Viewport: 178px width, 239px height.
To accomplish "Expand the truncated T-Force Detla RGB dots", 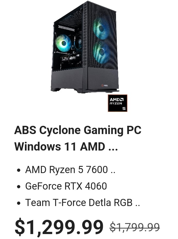I will click(x=138, y=205).
